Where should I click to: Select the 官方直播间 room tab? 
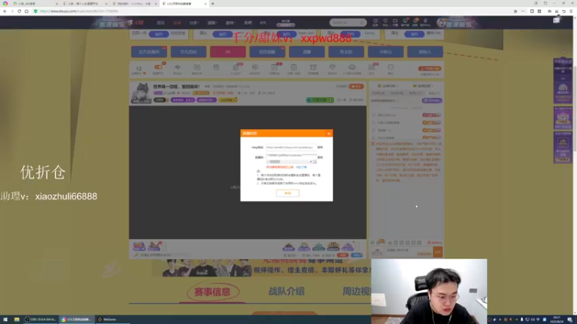point(149,52)
